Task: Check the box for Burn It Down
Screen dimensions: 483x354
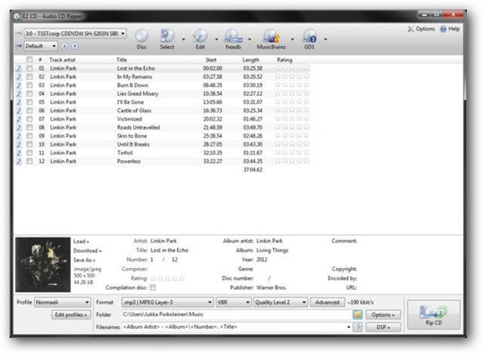Action: pos(29,85)
